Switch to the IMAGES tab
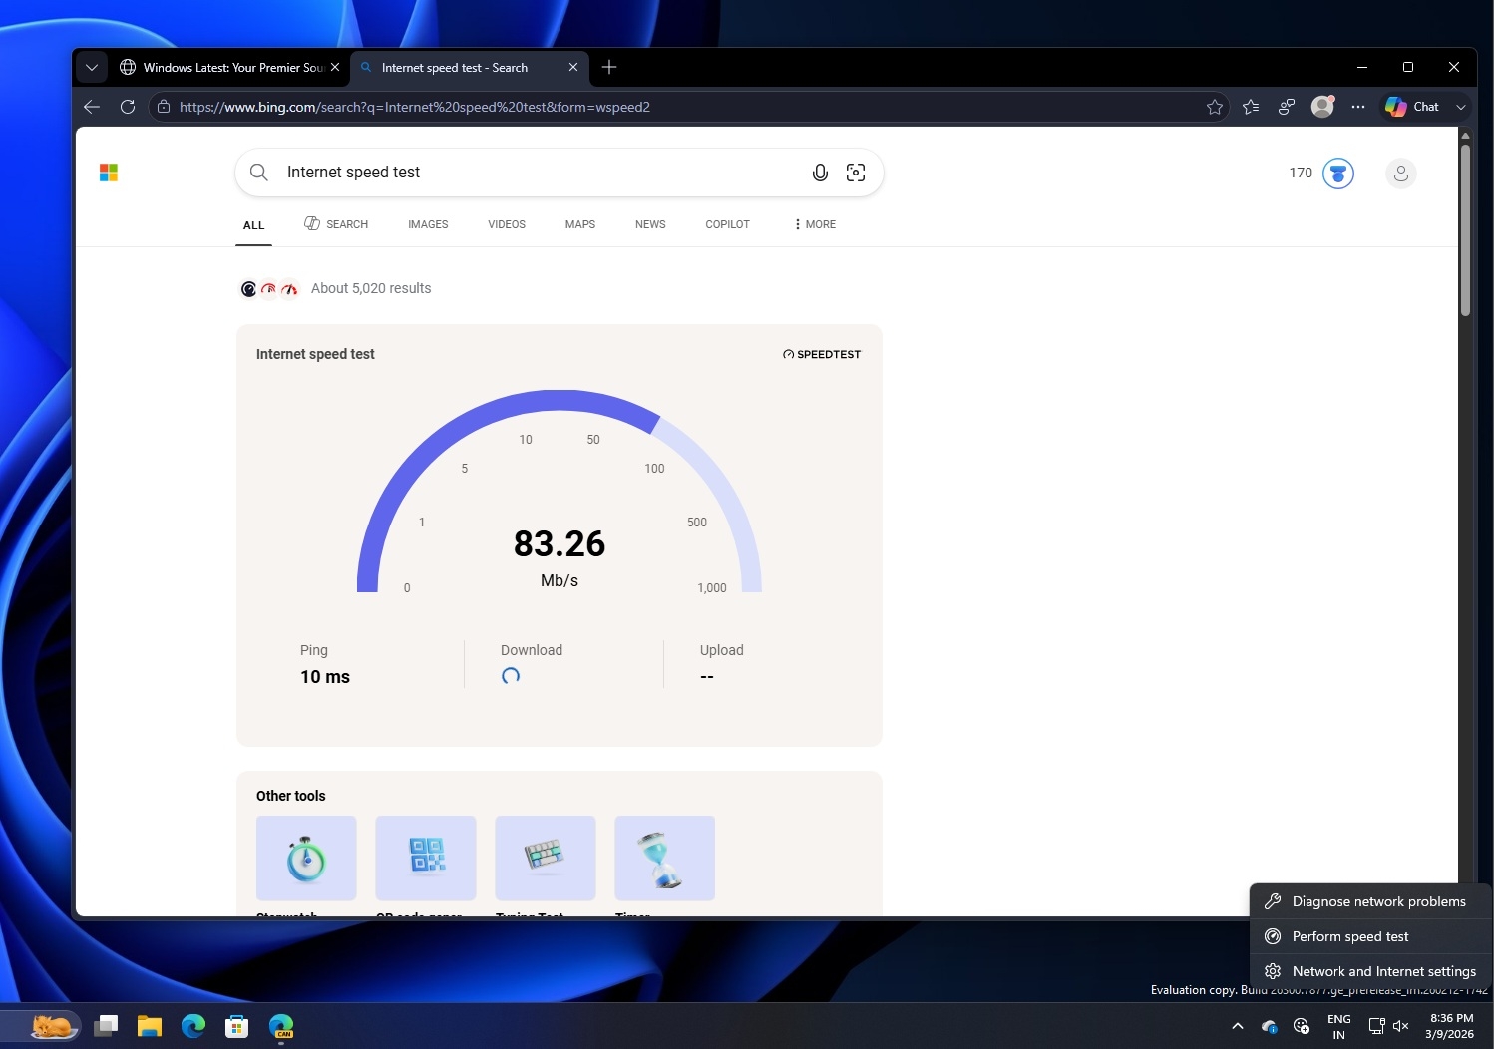This screenshot has width=1494, height=1049. click(x=427, y=224)
